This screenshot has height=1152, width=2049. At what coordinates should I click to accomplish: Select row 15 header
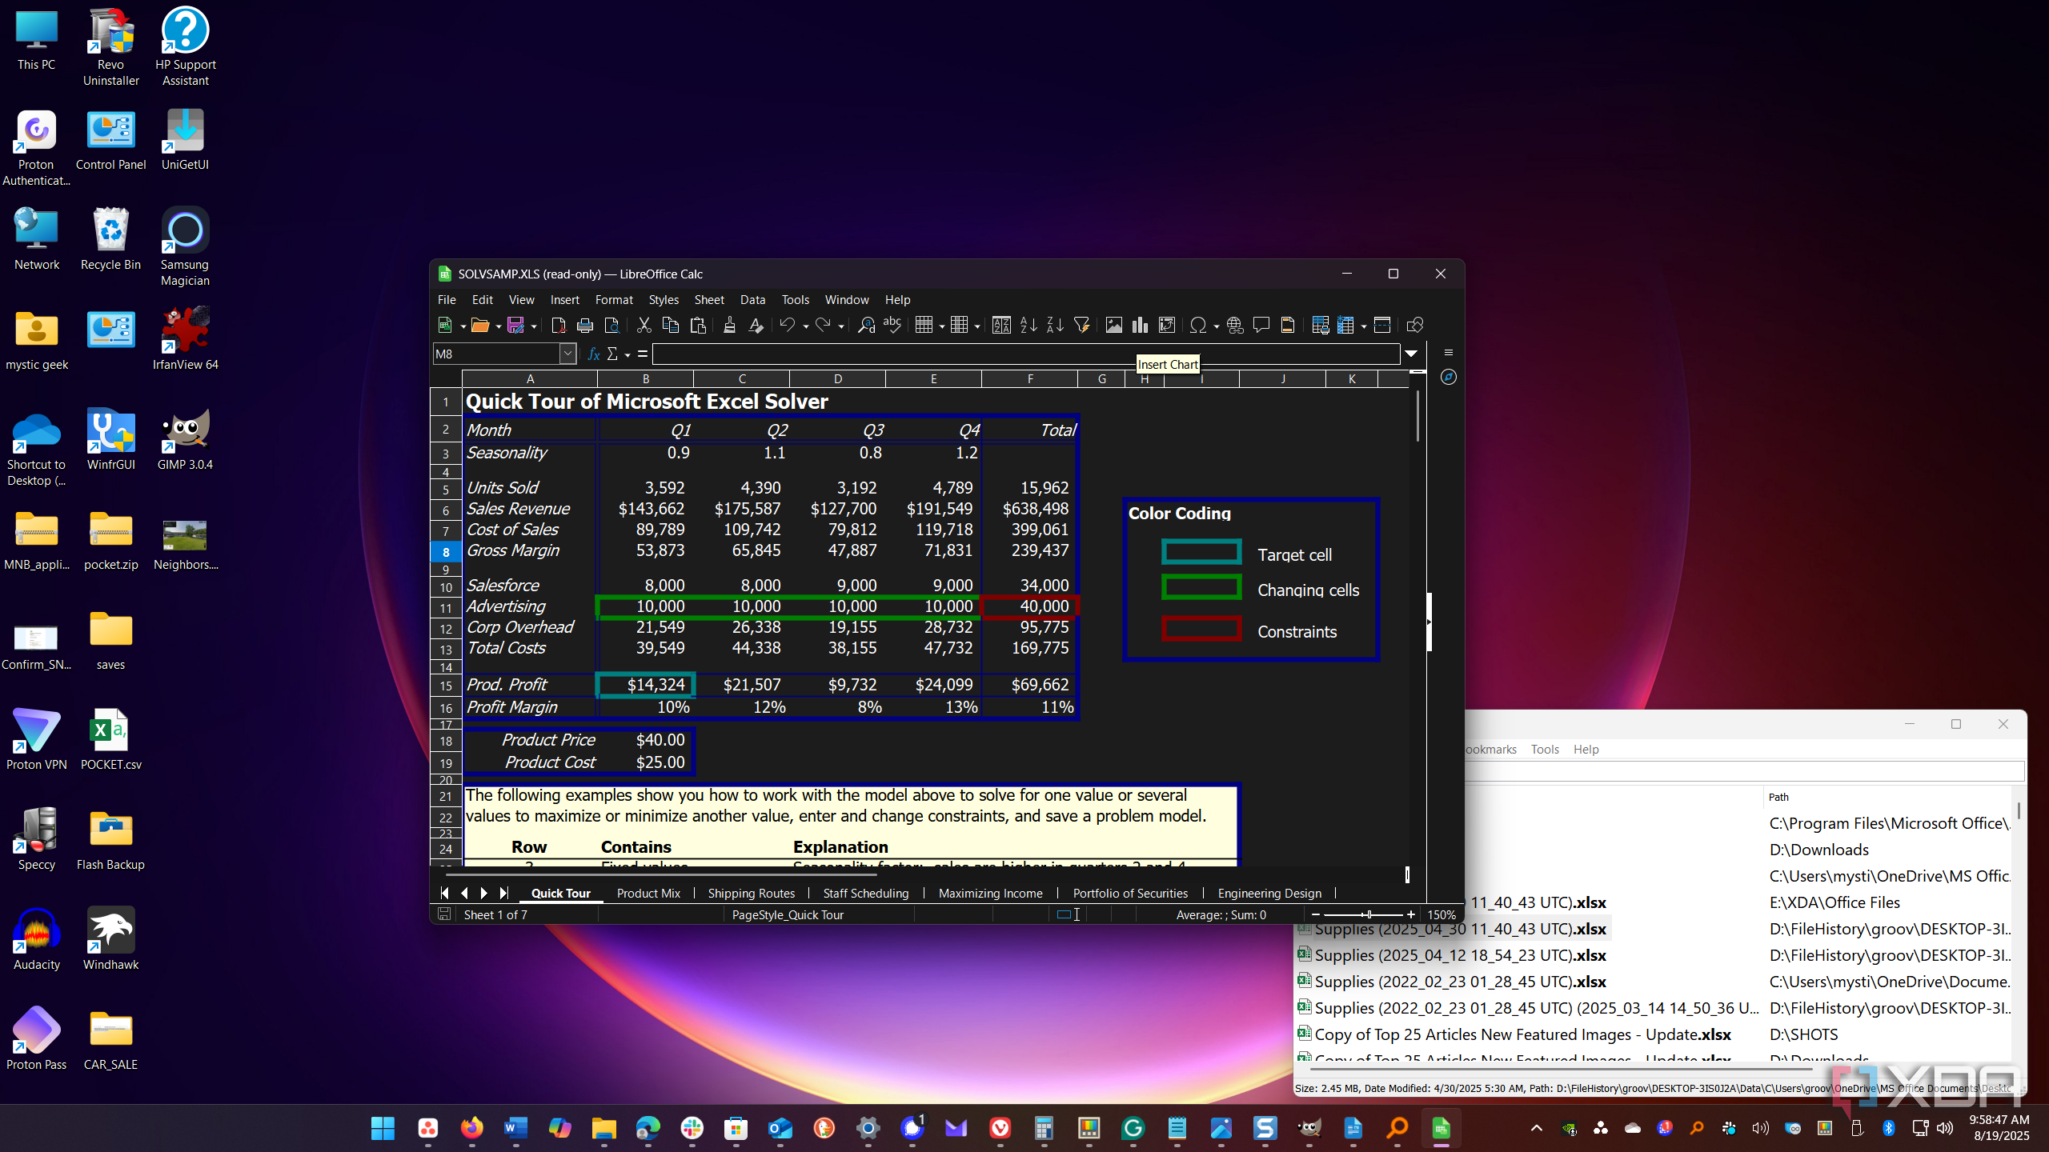point(446,686)
